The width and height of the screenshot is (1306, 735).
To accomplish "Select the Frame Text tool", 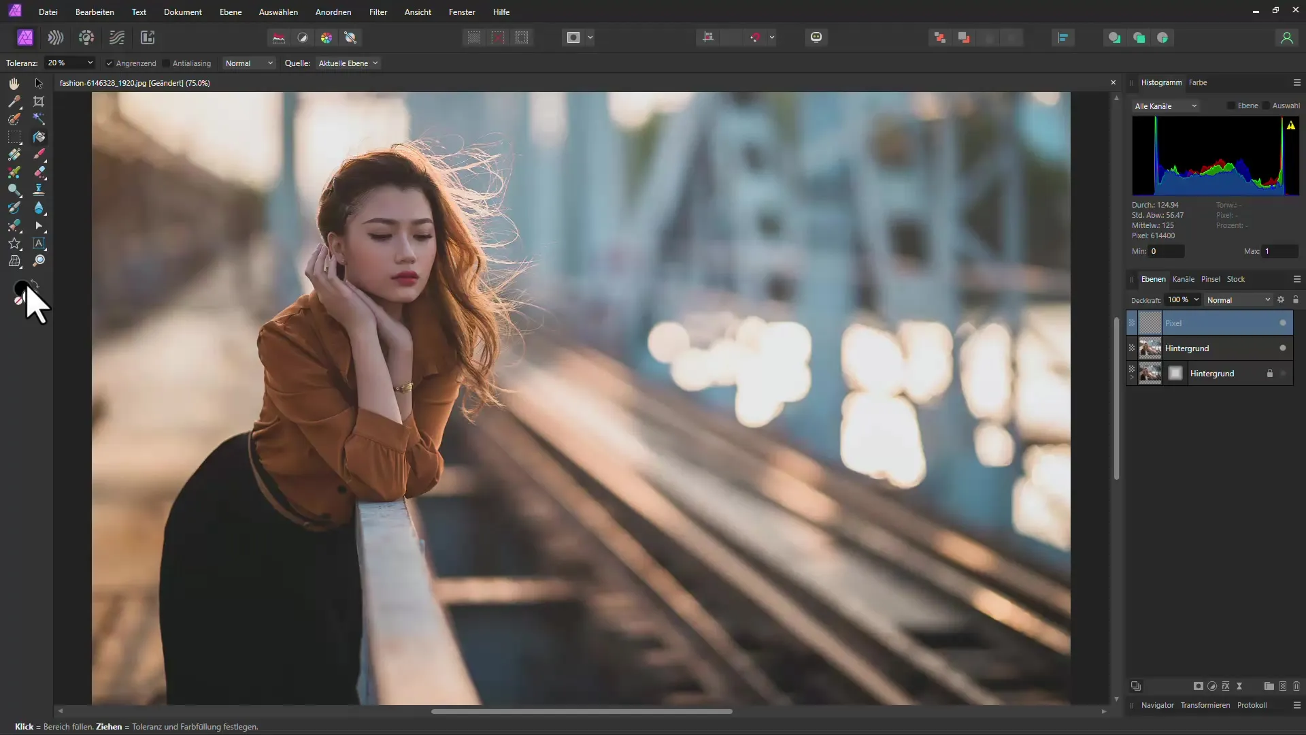I will pos(39,244).
